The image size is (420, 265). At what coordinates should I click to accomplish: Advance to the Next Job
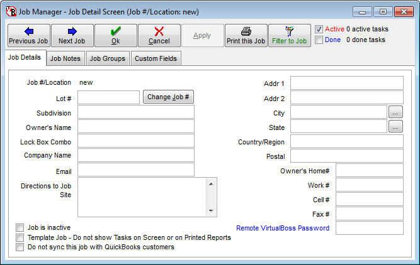pyautogui.click(x=72, y=36)
